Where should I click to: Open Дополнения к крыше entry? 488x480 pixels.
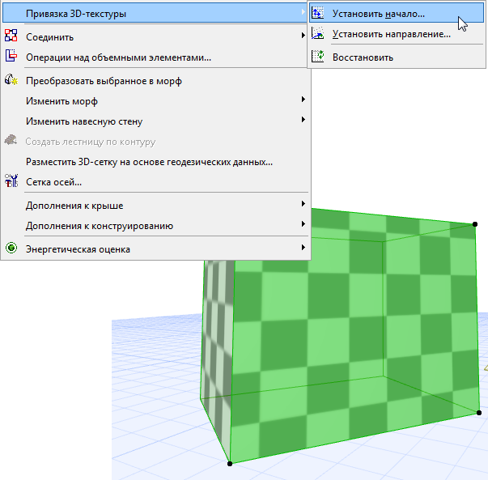155,206
